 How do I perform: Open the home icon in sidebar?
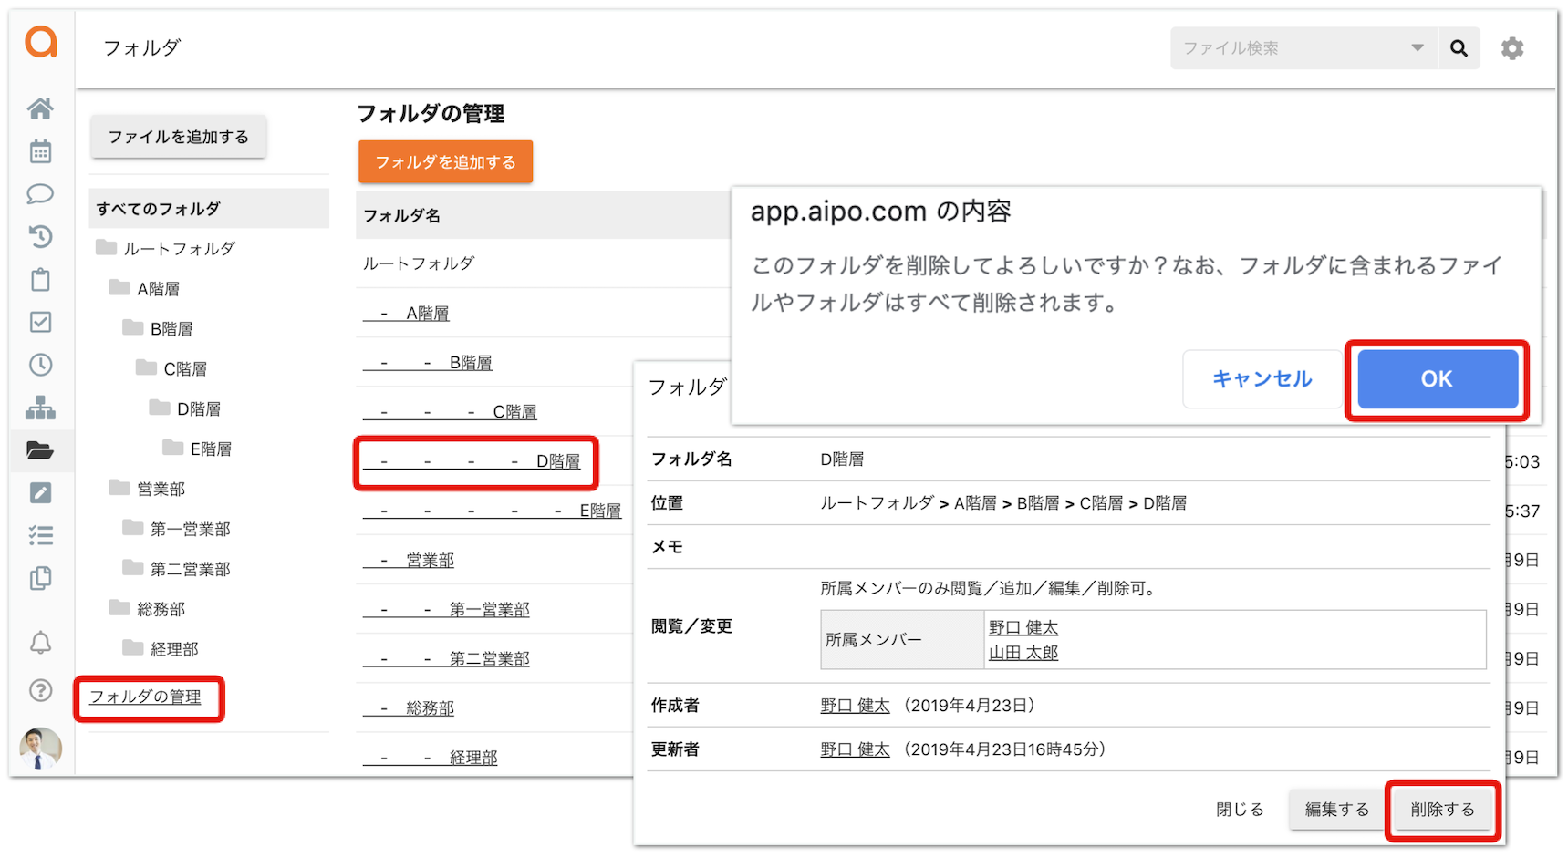click(40, 108)
